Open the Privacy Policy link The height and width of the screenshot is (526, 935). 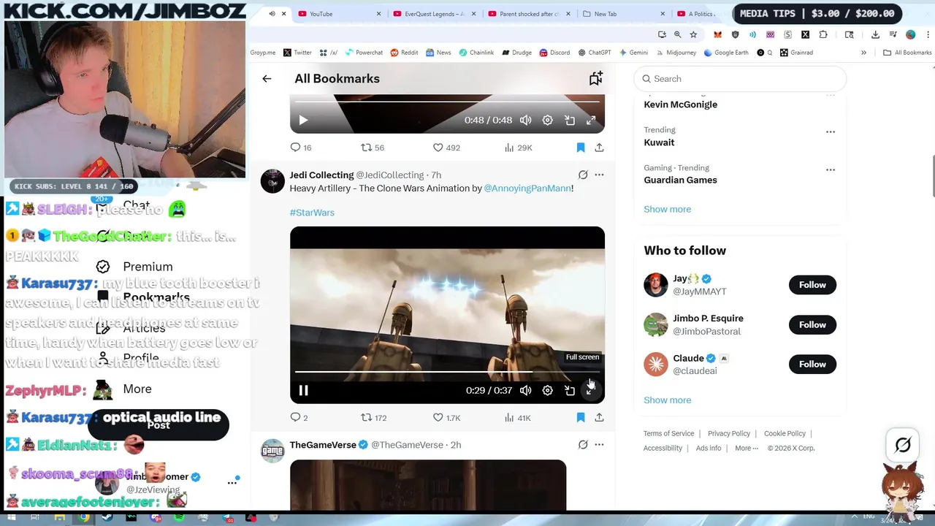729,434
